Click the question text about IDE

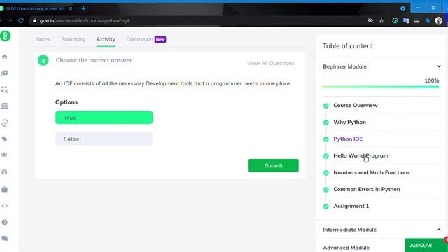(173, 83)
